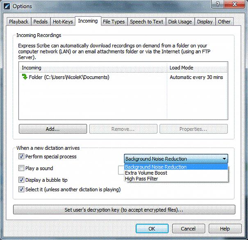Switch to the Playback tab
The width and height of the screenshot is (248, 240).
pyautogui.click(x=19, y=22)
